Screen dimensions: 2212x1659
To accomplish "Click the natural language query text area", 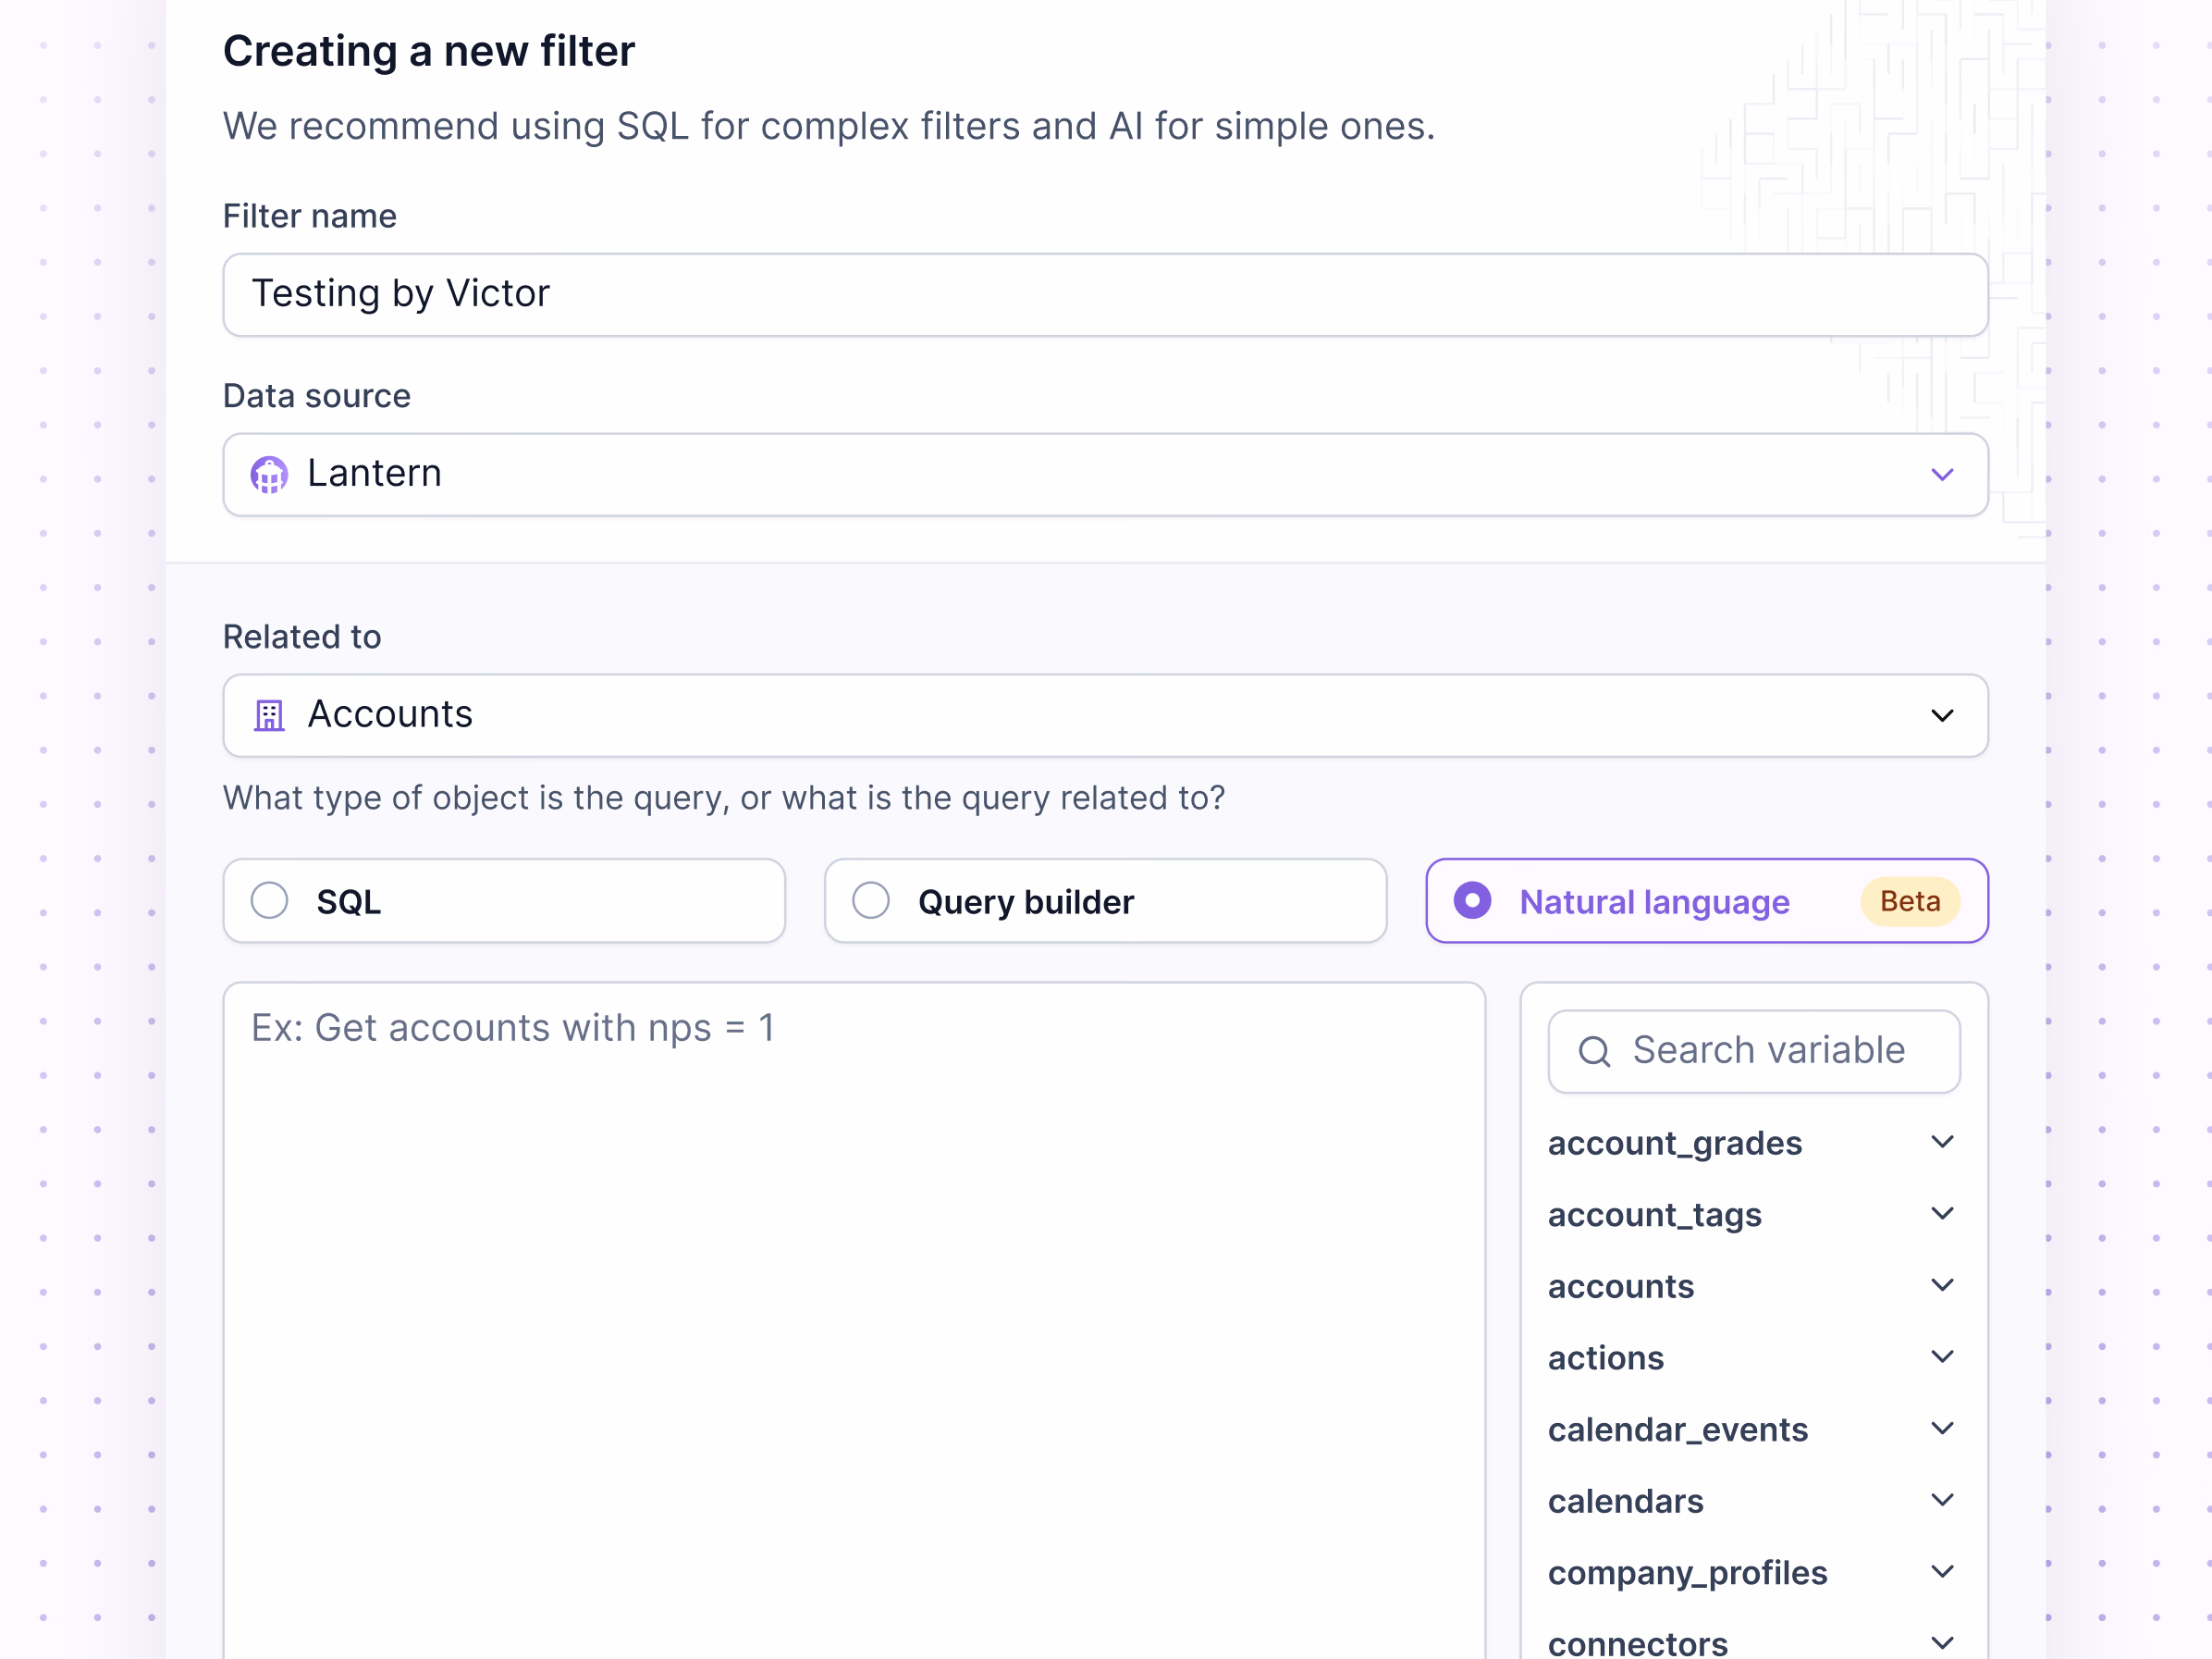I will [x=854, y=1320].
